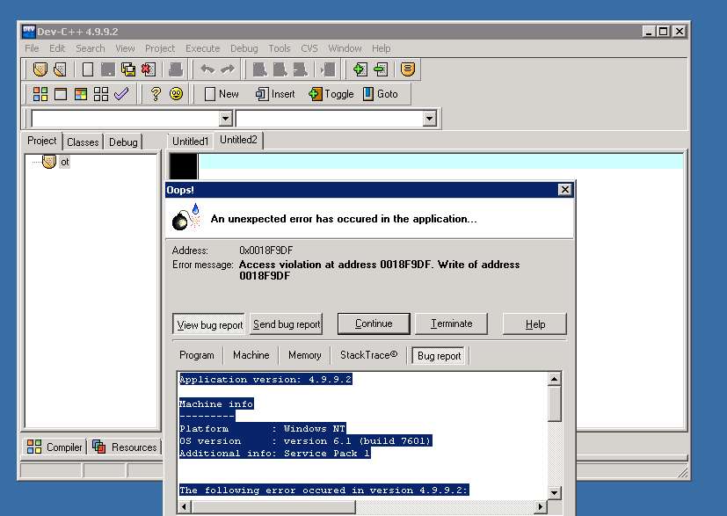Open the View menu

(125, 48)
